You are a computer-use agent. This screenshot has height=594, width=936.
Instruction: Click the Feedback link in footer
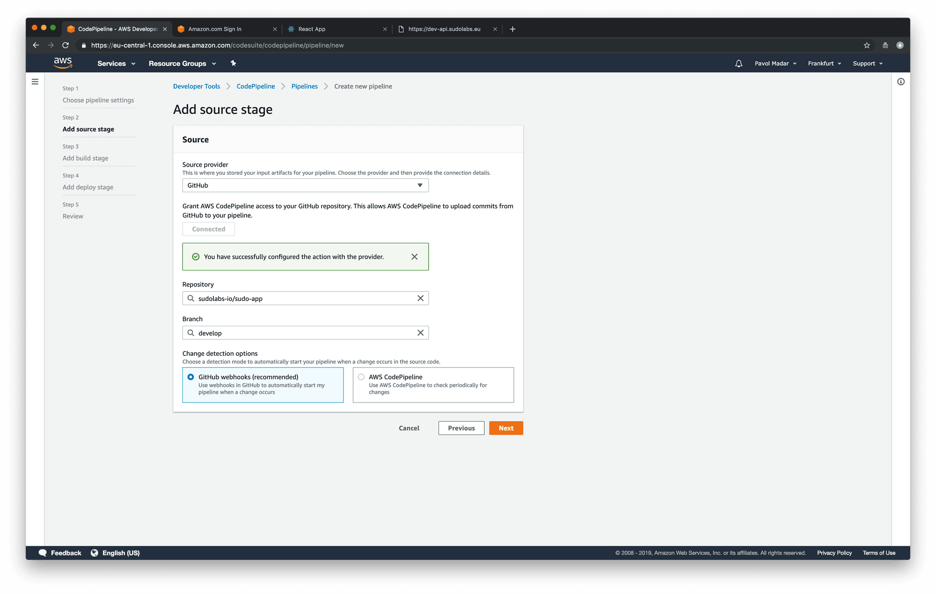click(66, 553)
